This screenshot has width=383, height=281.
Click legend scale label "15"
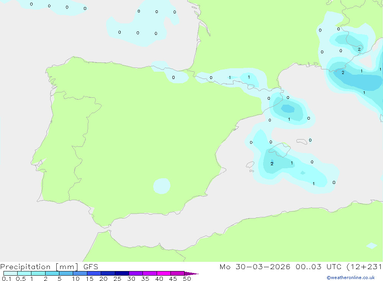pos(89,279)
